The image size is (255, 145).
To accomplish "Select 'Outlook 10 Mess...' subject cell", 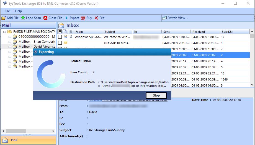I will (117, 43).
